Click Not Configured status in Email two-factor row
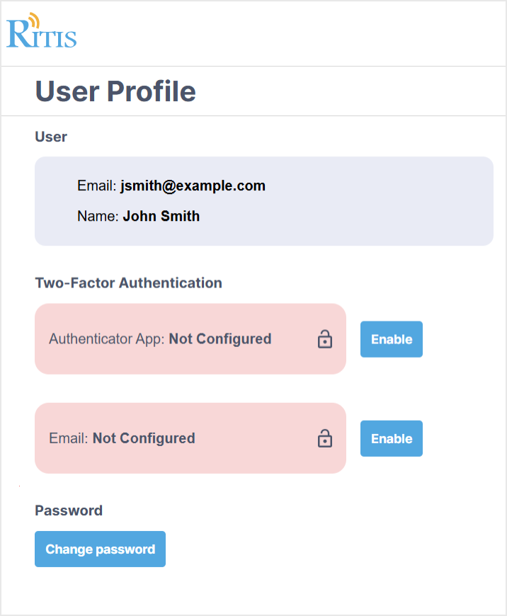 pyautogui.click(x=144, y=438)
